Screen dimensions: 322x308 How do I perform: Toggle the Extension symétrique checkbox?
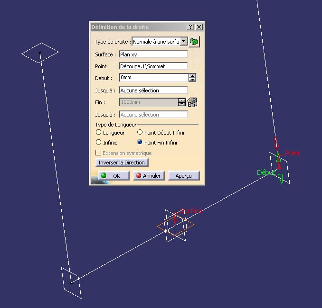[98, 153]
